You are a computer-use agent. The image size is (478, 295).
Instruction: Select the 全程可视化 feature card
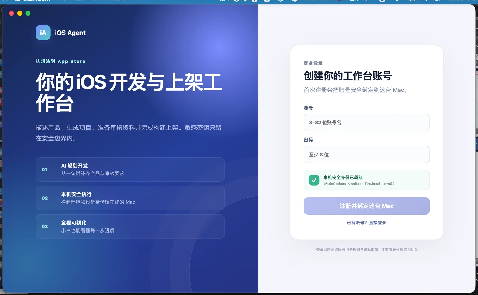(130, 227)
